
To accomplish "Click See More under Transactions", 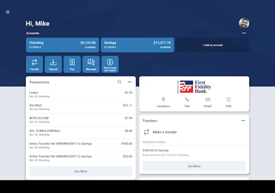I will [x=81, y=171].
